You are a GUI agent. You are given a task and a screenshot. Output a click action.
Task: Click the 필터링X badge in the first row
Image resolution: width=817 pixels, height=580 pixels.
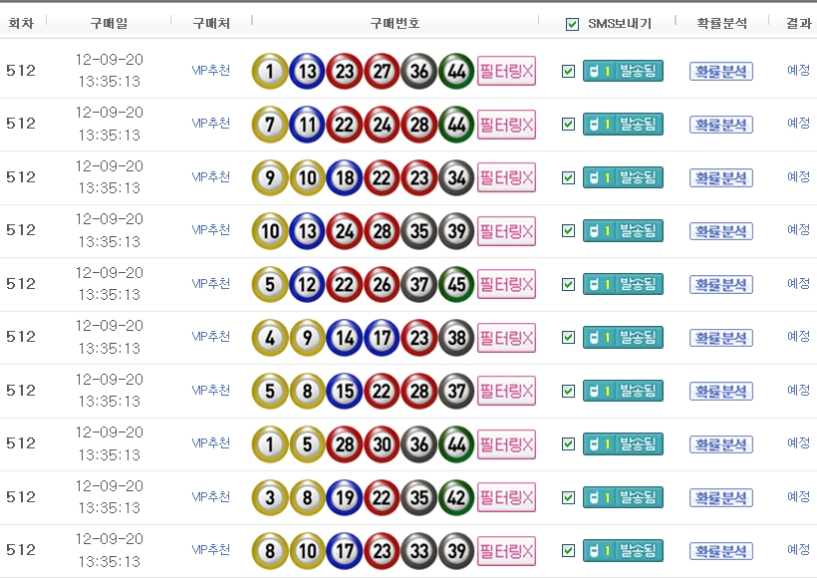[506, 71]
